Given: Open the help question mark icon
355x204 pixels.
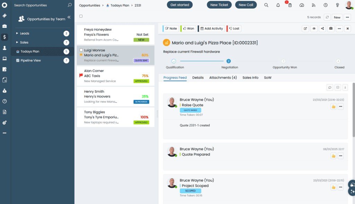Looking at the screenshot, I should 337,5.
